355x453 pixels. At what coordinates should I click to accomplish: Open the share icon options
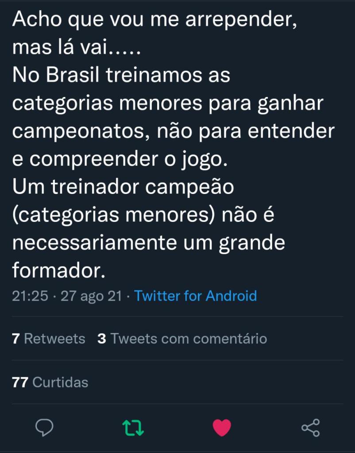tap(310, 428)
